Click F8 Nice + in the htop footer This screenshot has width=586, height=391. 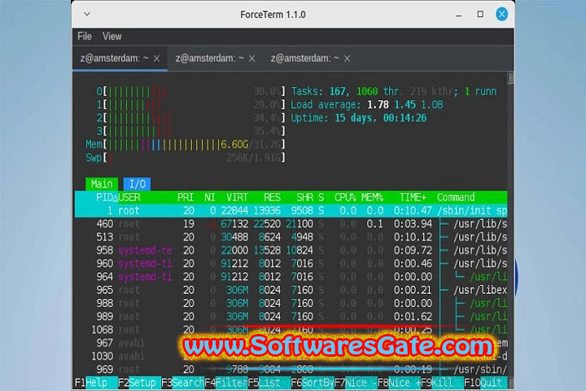click(399, 383)
